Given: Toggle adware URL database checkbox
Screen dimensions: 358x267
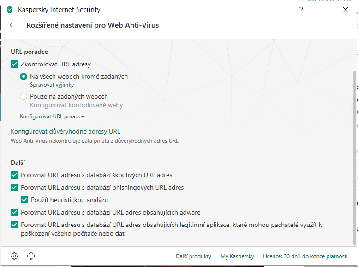Looking at the screenshot, I should point(14,212).
